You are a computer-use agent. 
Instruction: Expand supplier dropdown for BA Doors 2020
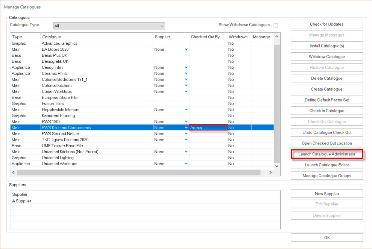(x=186, y=49)
